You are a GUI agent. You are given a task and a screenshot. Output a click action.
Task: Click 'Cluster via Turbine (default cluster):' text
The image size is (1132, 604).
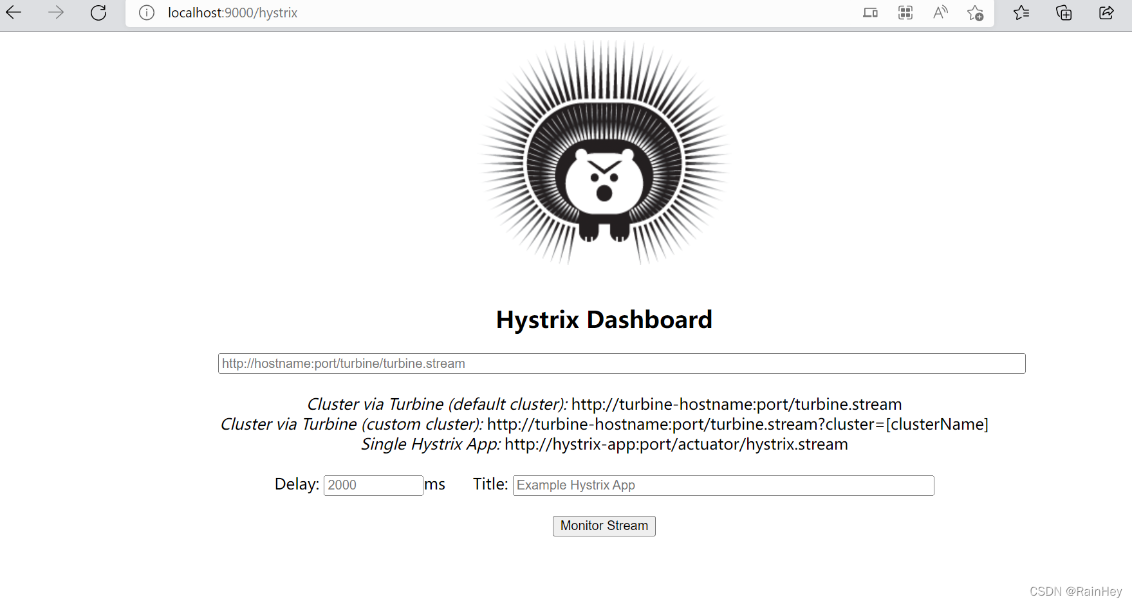(438, 404)
